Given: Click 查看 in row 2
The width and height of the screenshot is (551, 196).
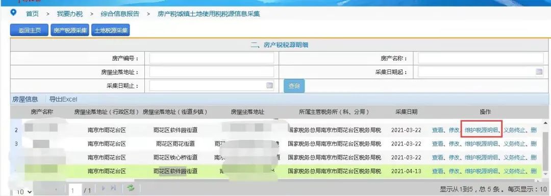Looking at the screenshot, I should pyautogui.click(x=438, y=130).
